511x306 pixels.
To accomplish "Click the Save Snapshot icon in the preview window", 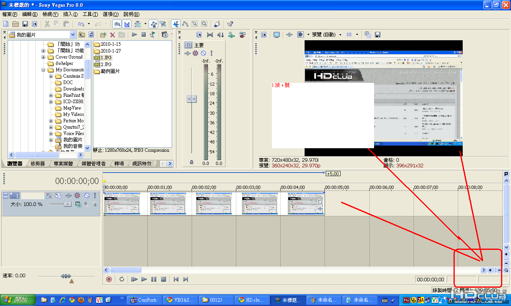I will (377, 35).
